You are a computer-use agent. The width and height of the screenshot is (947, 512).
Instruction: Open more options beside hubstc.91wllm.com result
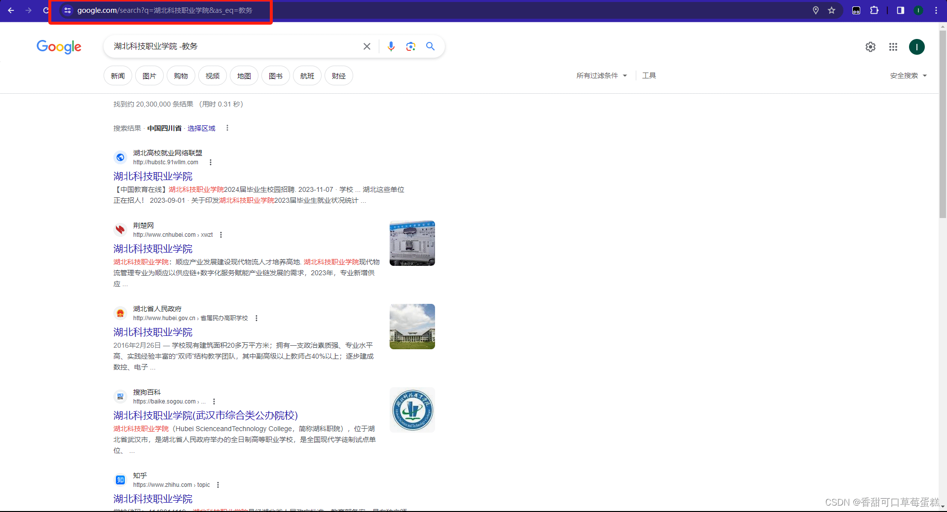pos(211,162)
